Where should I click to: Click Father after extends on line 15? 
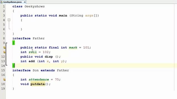click(63, 70)
